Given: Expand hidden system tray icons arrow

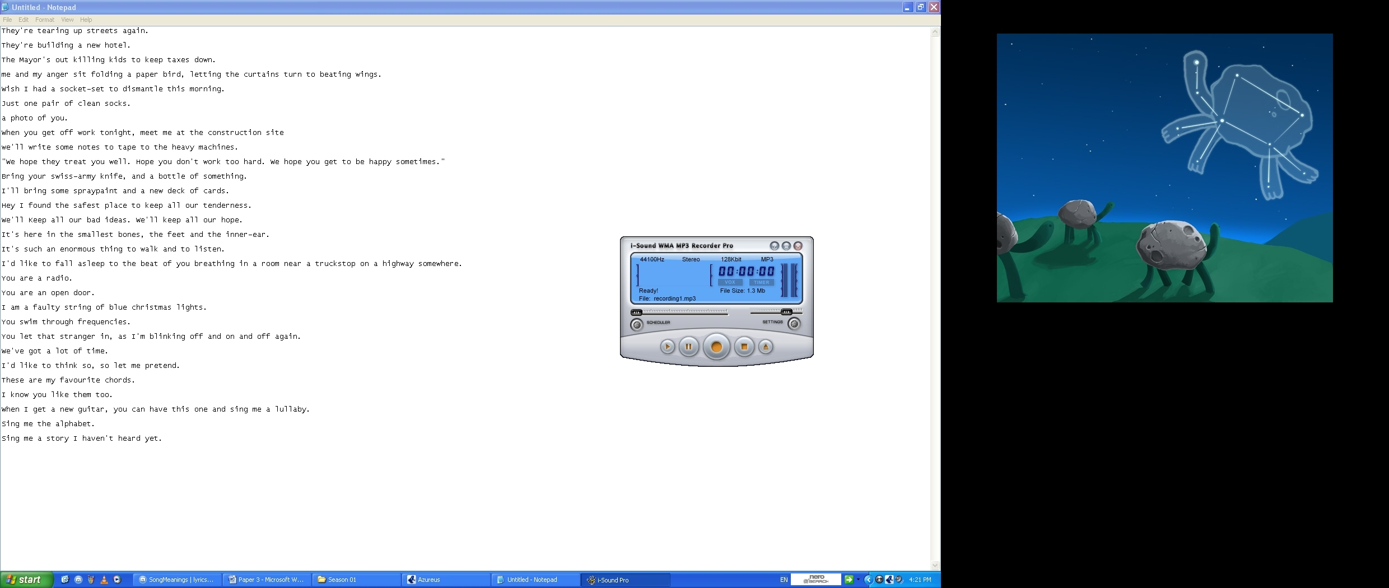Looking at the screenshot, I should point(868,580).
